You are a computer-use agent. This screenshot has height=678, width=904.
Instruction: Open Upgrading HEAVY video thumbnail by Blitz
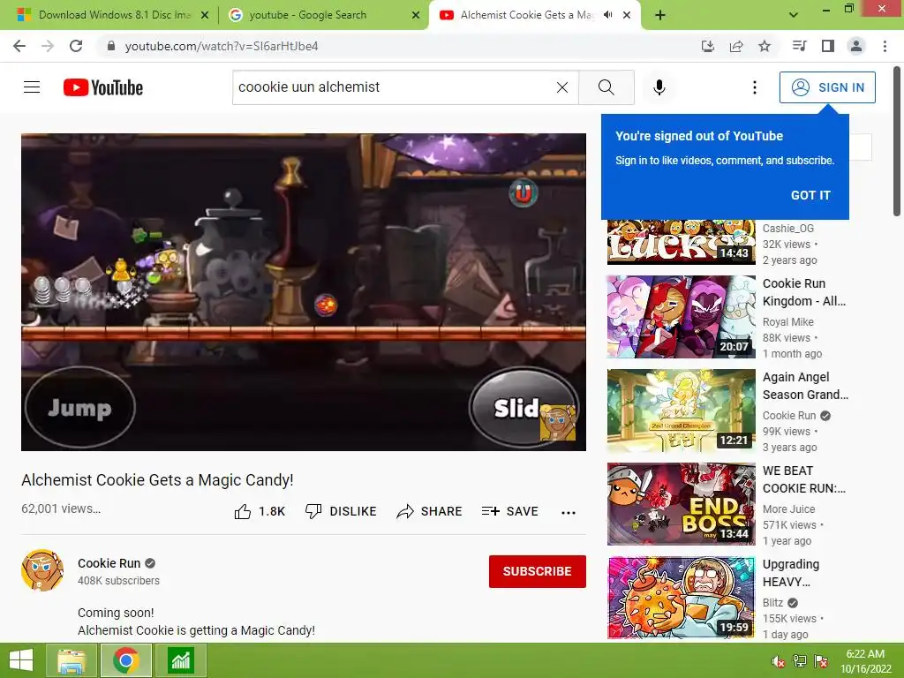pos(681,598)
